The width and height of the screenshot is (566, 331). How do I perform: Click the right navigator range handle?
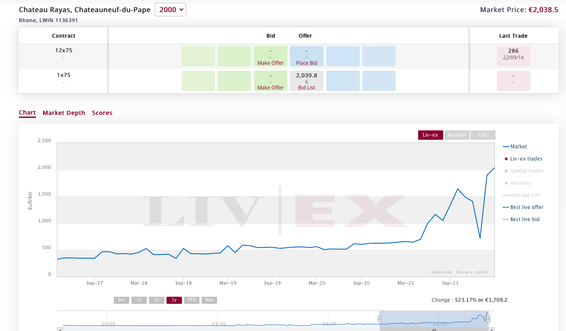point(488,319)
